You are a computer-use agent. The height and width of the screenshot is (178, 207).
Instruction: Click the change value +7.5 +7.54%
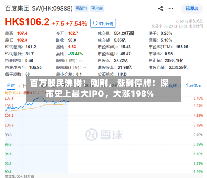pyautogui.click(x=70, y=24)
